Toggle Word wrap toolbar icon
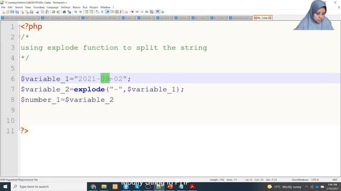 (98, 12)
